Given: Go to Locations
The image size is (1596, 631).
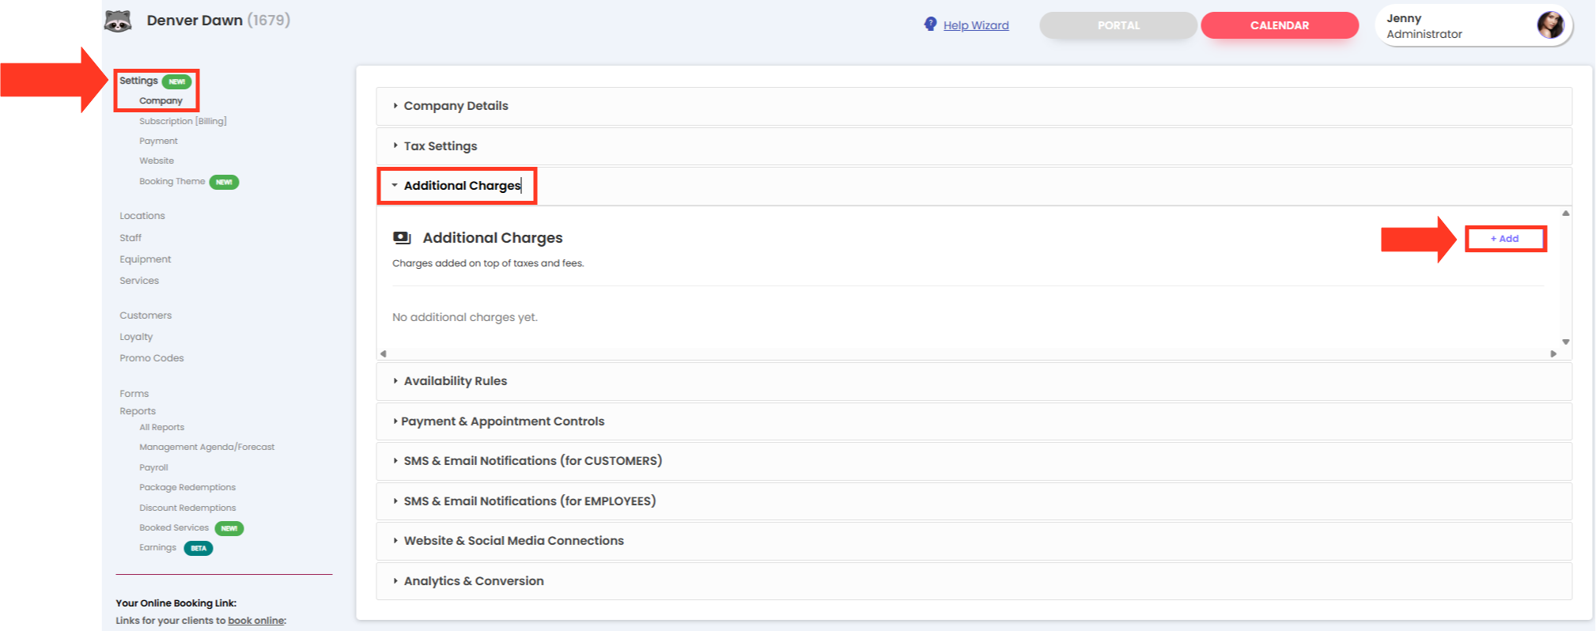Looking at the screenshot, I should click(142, 216).
